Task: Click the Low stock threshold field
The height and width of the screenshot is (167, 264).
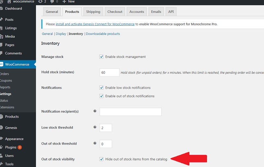Action: tap(106, 128)
